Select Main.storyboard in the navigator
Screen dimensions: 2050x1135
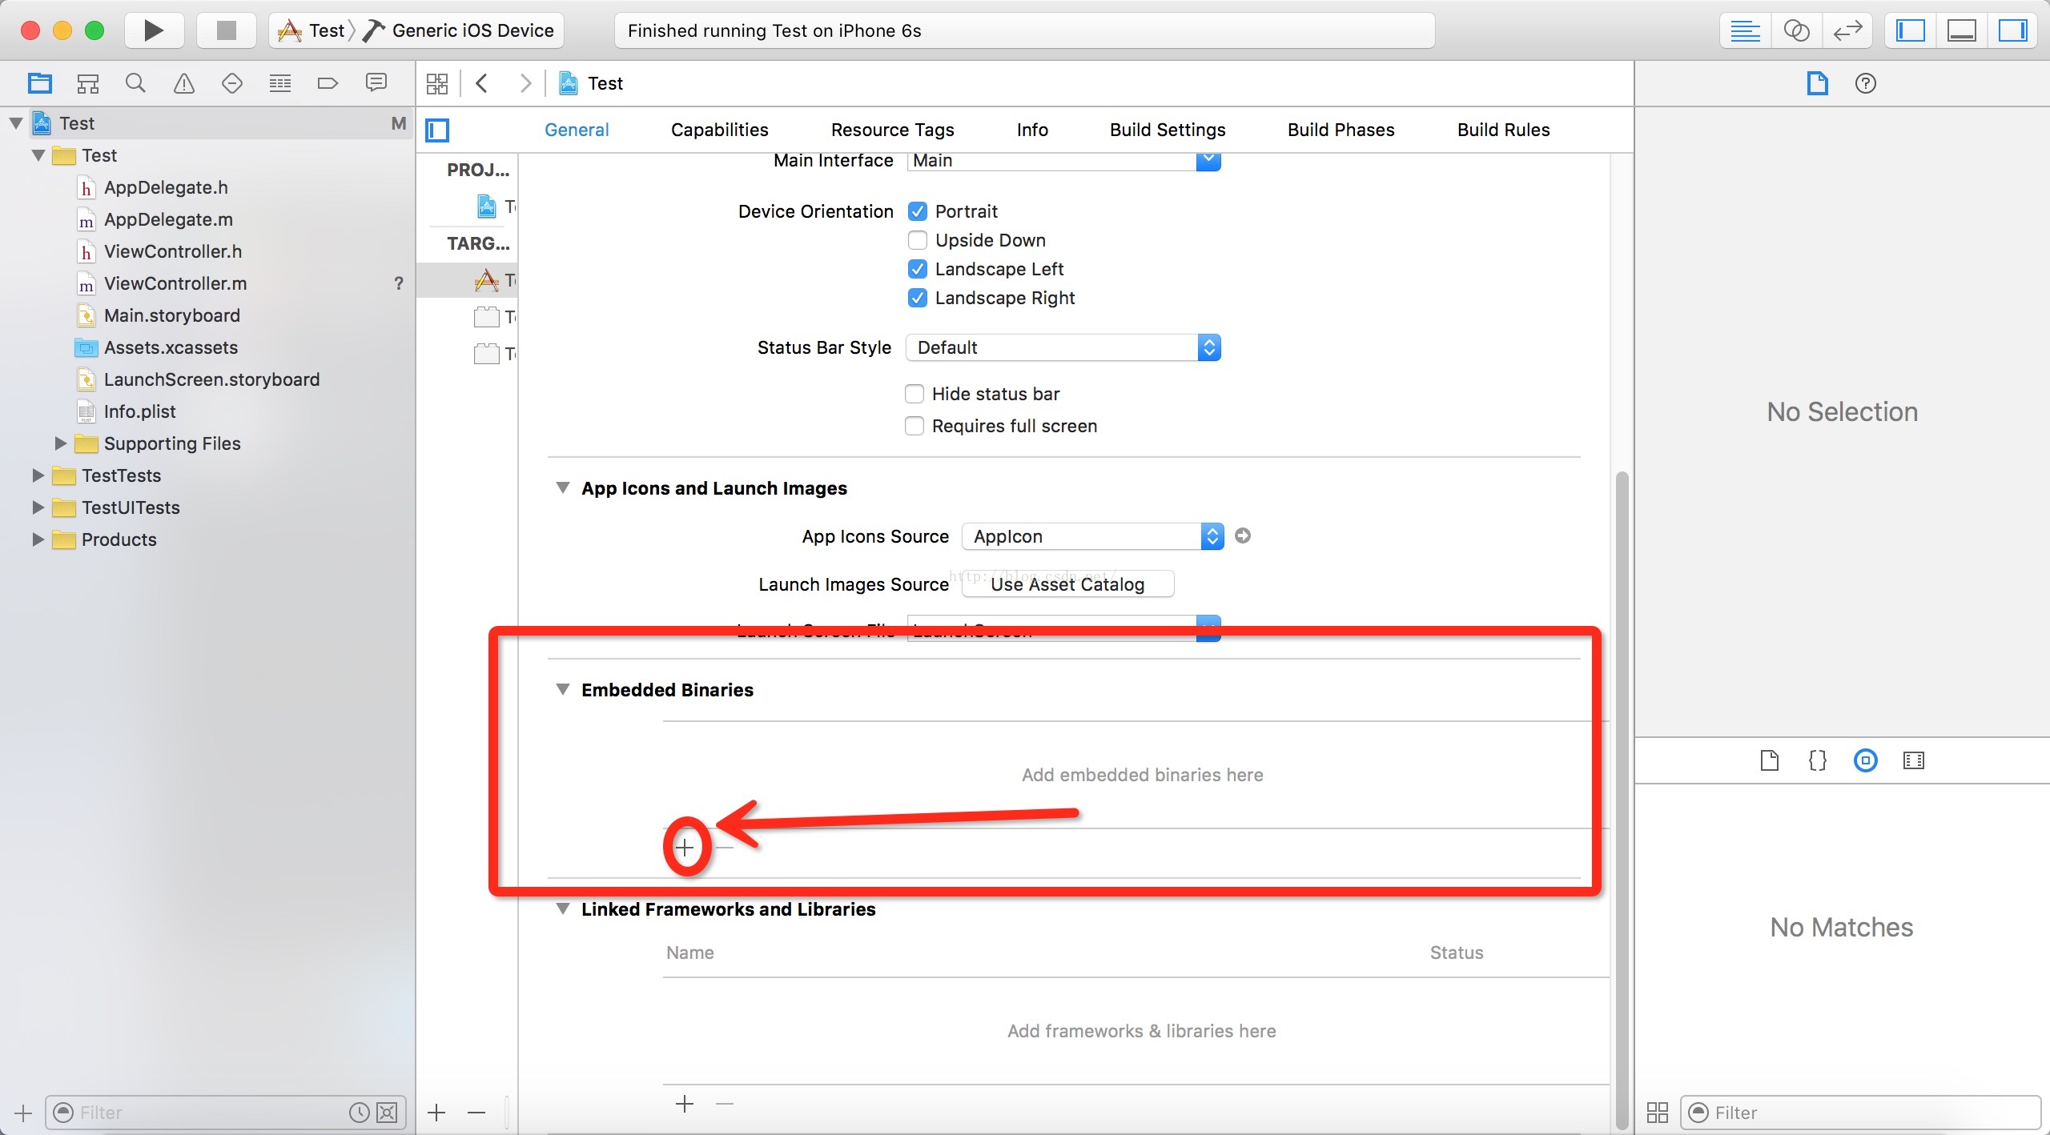pyautogui.click(x=171, y=315)
